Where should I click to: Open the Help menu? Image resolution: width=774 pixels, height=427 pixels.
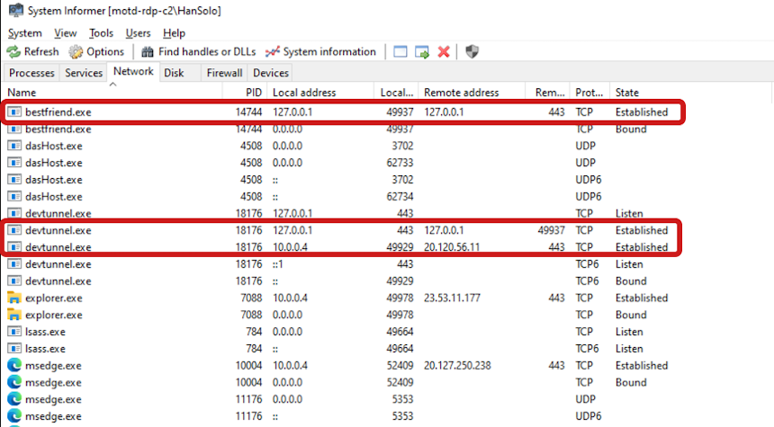[174, 33]
